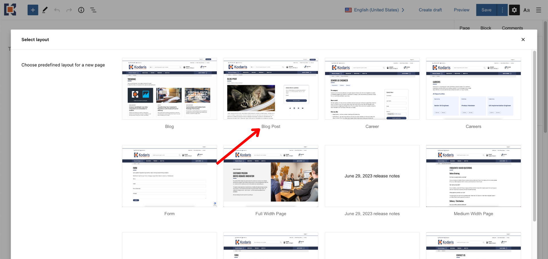Click the Select layout heading

tap(35, 40)
